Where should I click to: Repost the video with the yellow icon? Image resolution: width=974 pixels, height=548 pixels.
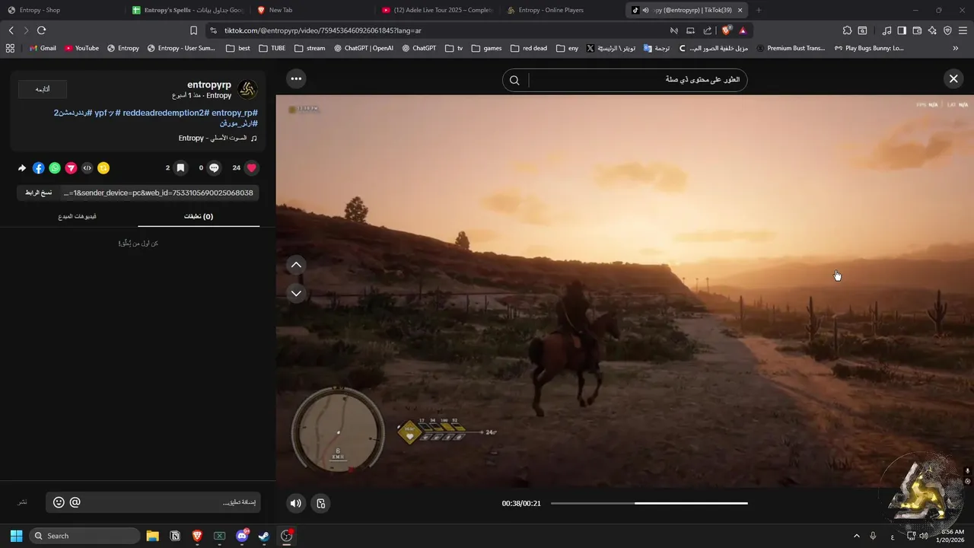click(103, 168)
